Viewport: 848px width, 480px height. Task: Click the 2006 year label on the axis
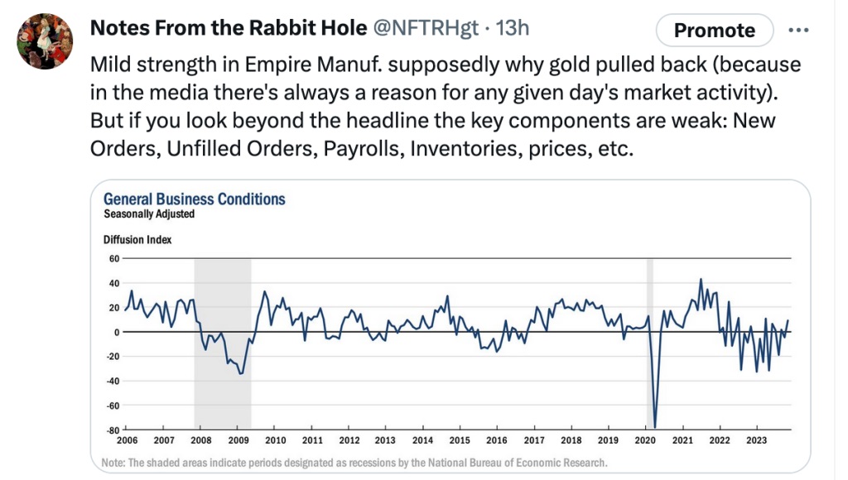pos(128,440)
